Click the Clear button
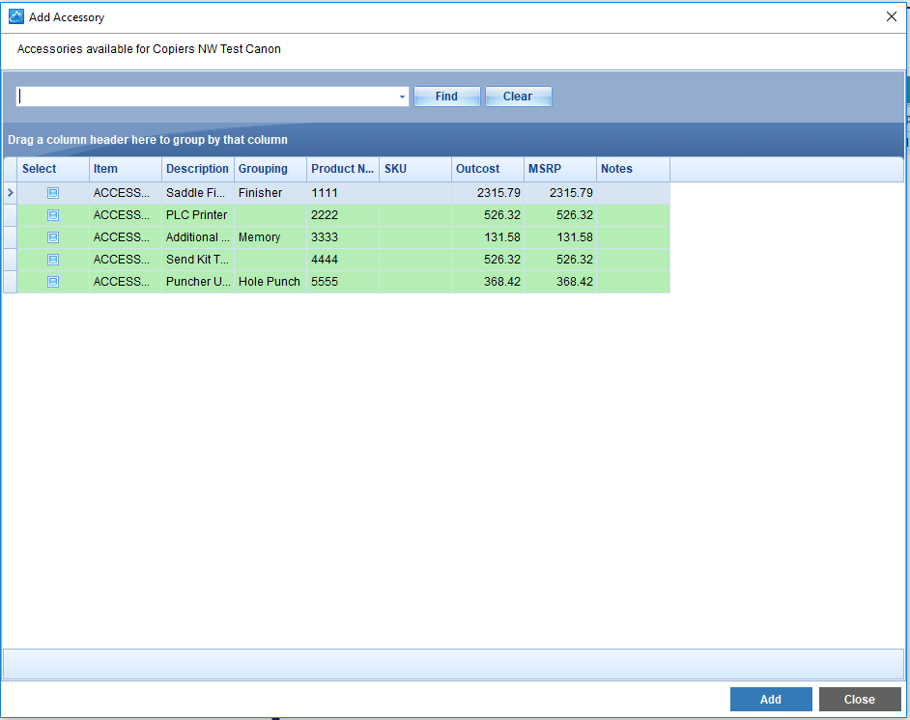 click(x=518, y=97)
